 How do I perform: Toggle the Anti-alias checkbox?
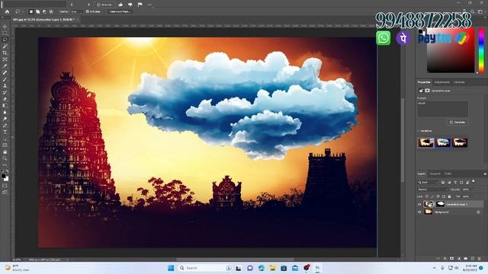[x=88, y=11]
